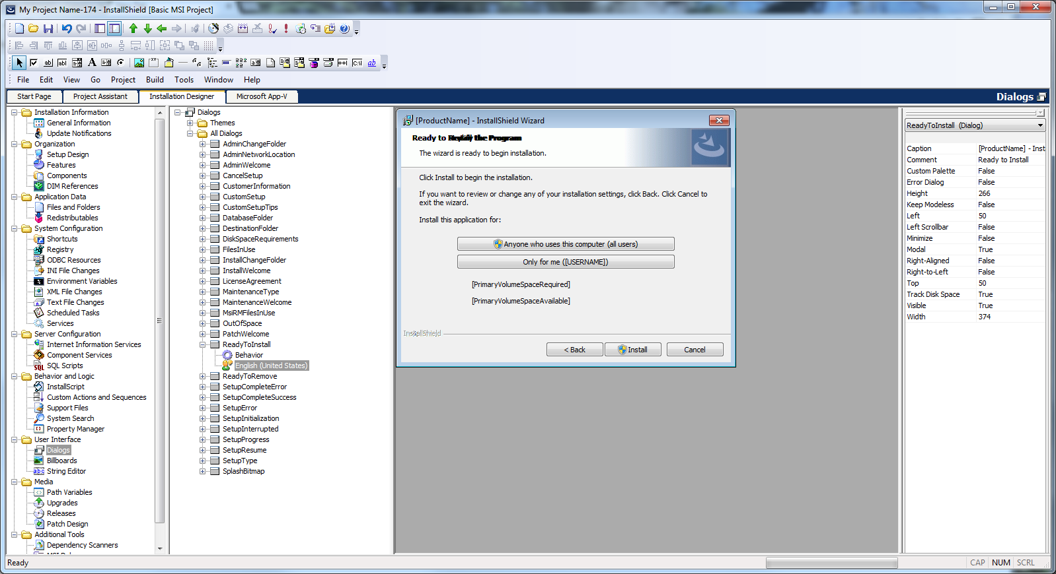Viewport: 1056px width, 574px height.
Task: Select the CustomerInformation dialog
Action: click(256, 186)
